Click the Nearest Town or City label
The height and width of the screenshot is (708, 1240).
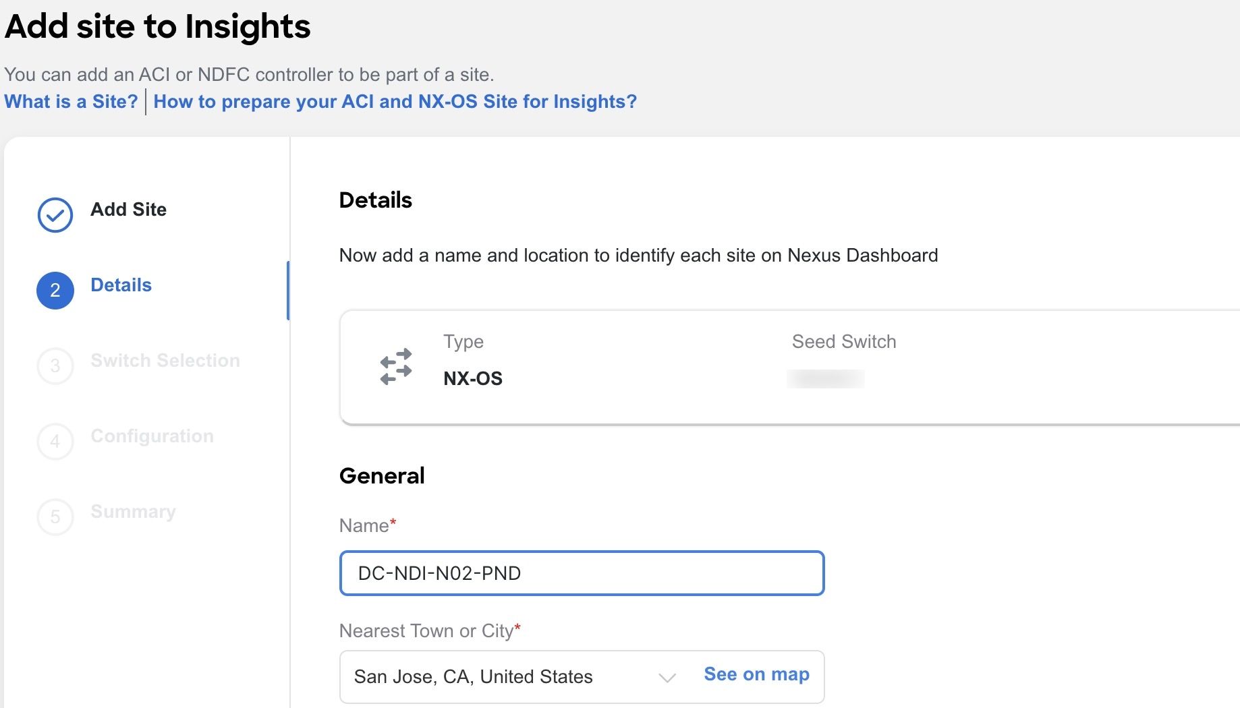coord(430,631)
